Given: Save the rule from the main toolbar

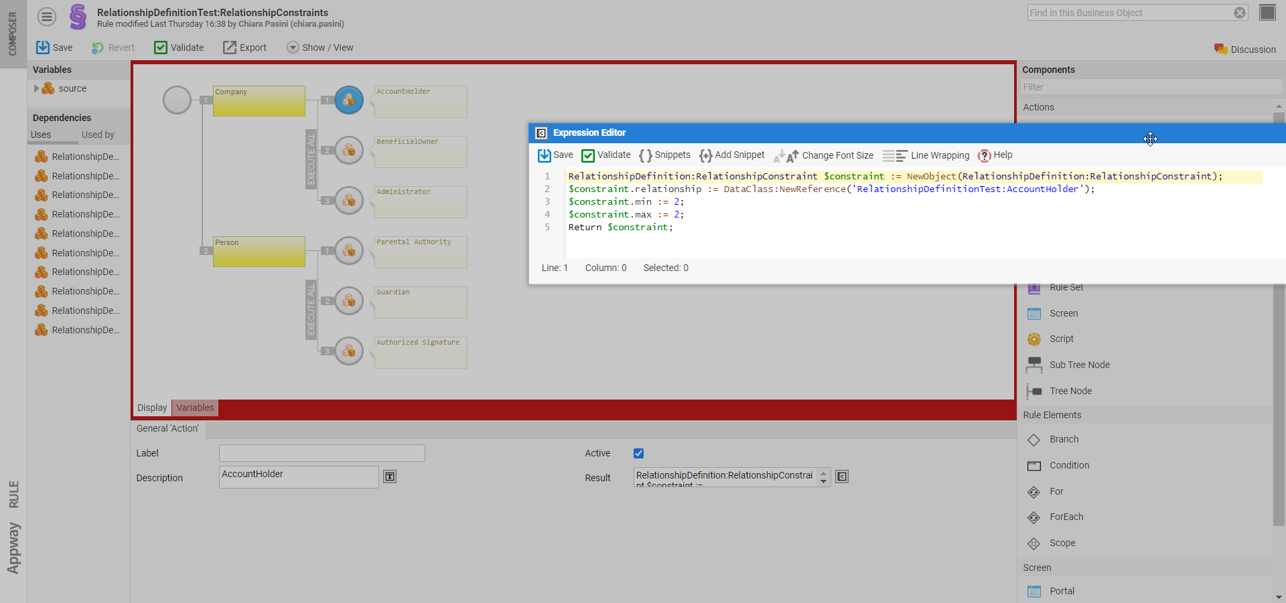Looking at the screenshot, I should tap(54, 48).
